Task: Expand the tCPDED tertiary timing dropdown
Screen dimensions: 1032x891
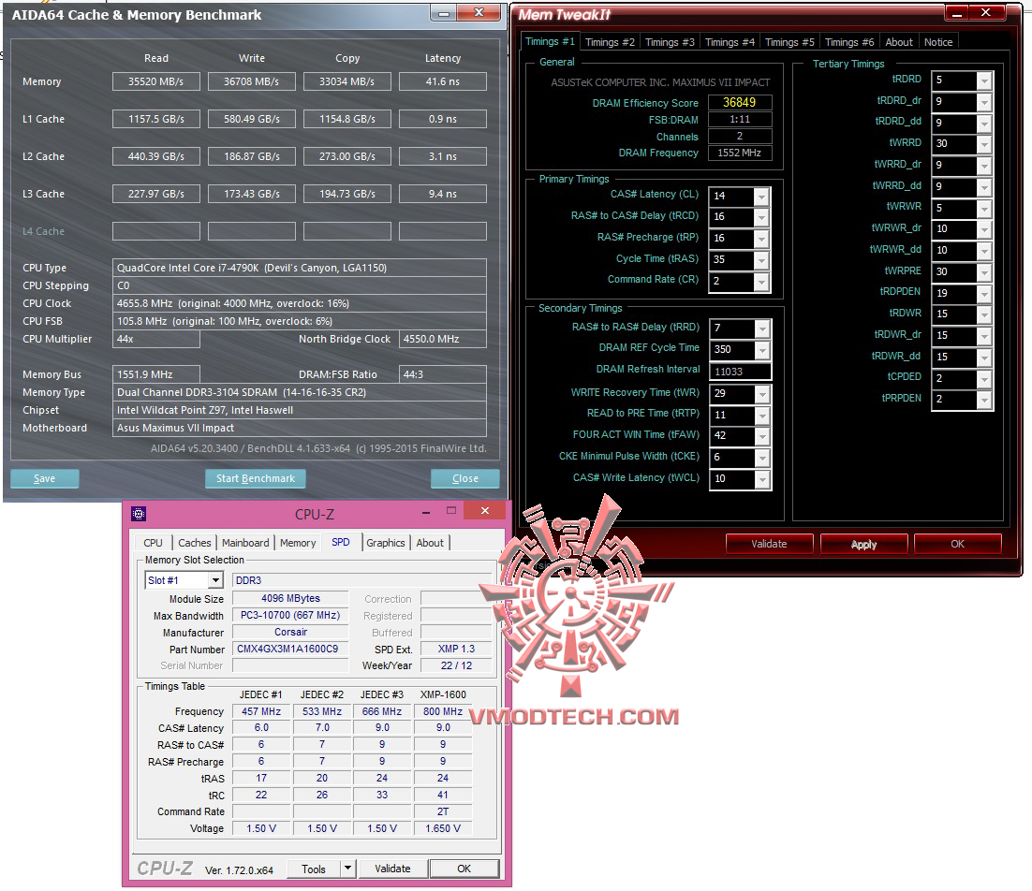Action: pyautogui.click(x=984, y=379)
